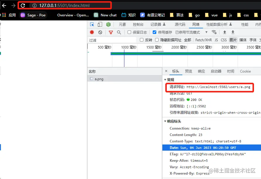Select the 图片 request type filter
261x179 pixels.
click(233, 40)
